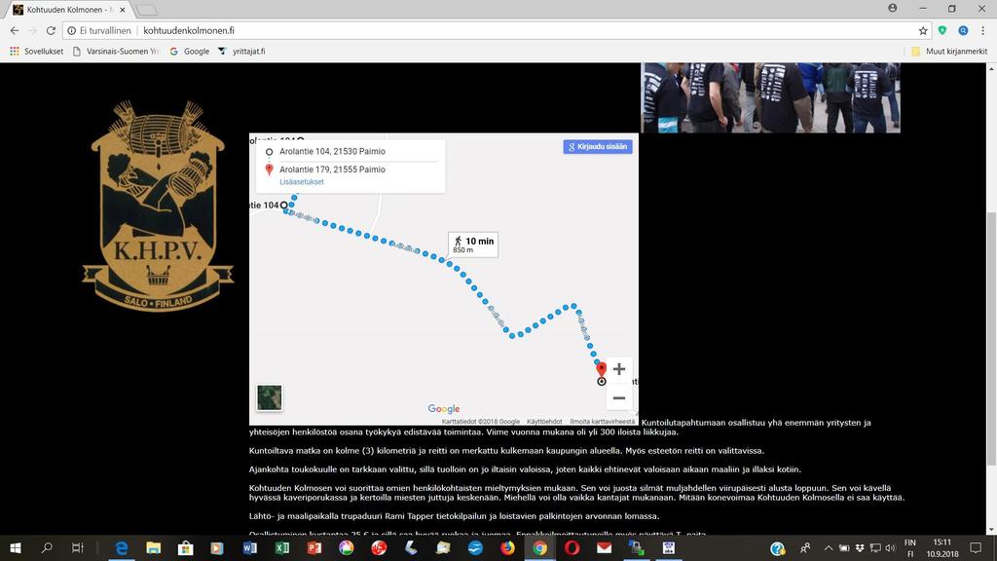The image size is (997, 561).
Task: Zoom in the map with plus
Action: (x=618, y=369)
